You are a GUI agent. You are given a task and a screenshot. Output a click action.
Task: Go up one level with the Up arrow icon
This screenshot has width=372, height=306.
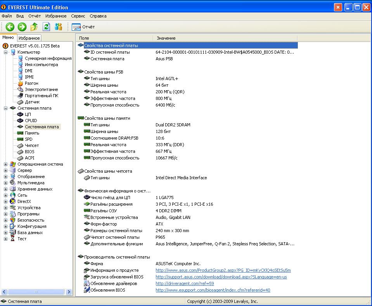pyautogui.click(x=34, y=27)
